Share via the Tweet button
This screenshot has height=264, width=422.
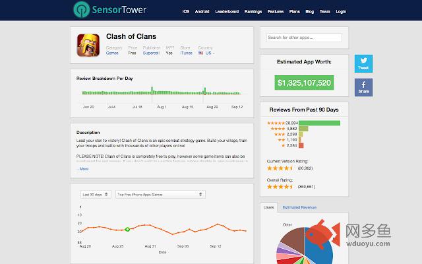click(x=363, y=63)
